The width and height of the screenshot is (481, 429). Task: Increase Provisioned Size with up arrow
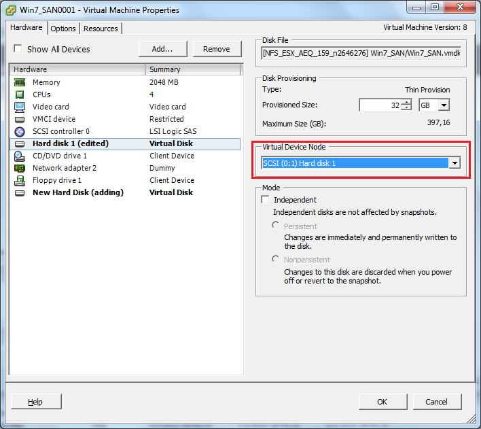click(x=406, y=103)
